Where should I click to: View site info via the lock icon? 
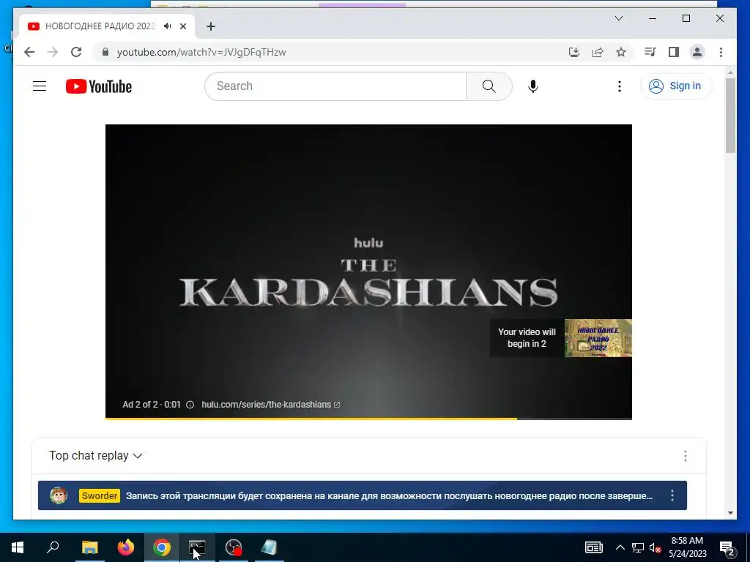(105, 52)
